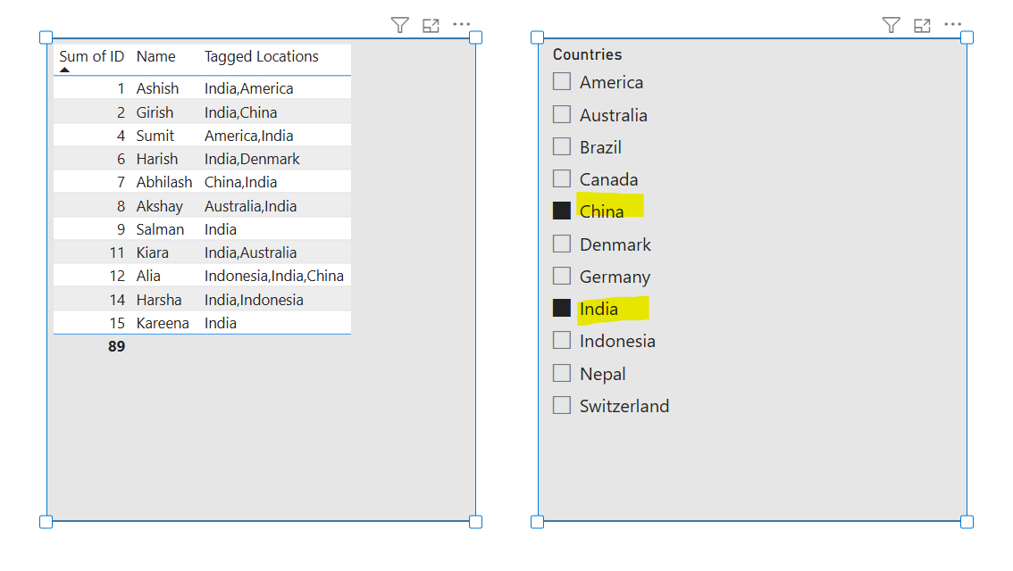Click the Sum of ID column header
The height and width of the screenshot is (571, 1013).
coord(92,56)
